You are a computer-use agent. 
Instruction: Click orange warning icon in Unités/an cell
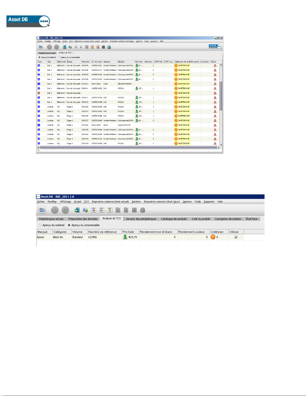[x=213, y=237]
